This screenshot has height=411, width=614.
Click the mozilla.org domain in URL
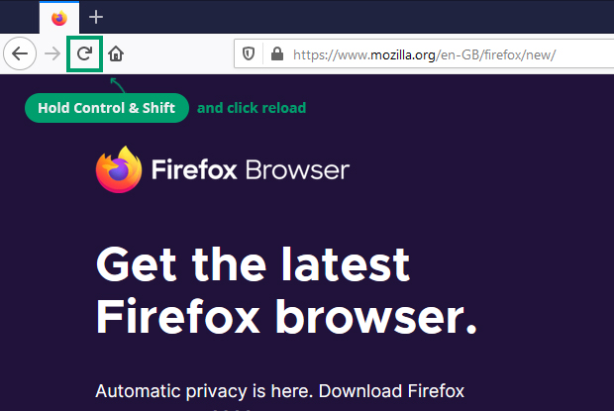(x=403, y=54)
